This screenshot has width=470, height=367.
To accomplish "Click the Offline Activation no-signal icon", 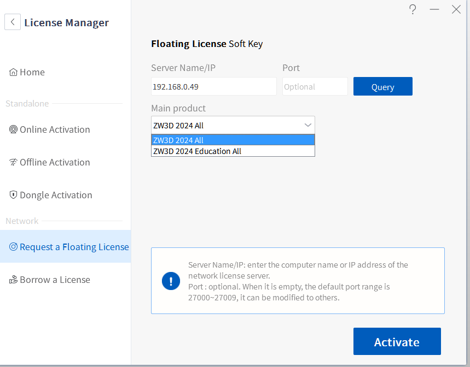I will 13,162.
